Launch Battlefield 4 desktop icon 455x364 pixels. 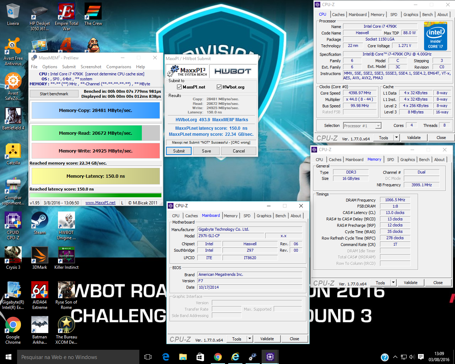13,119
